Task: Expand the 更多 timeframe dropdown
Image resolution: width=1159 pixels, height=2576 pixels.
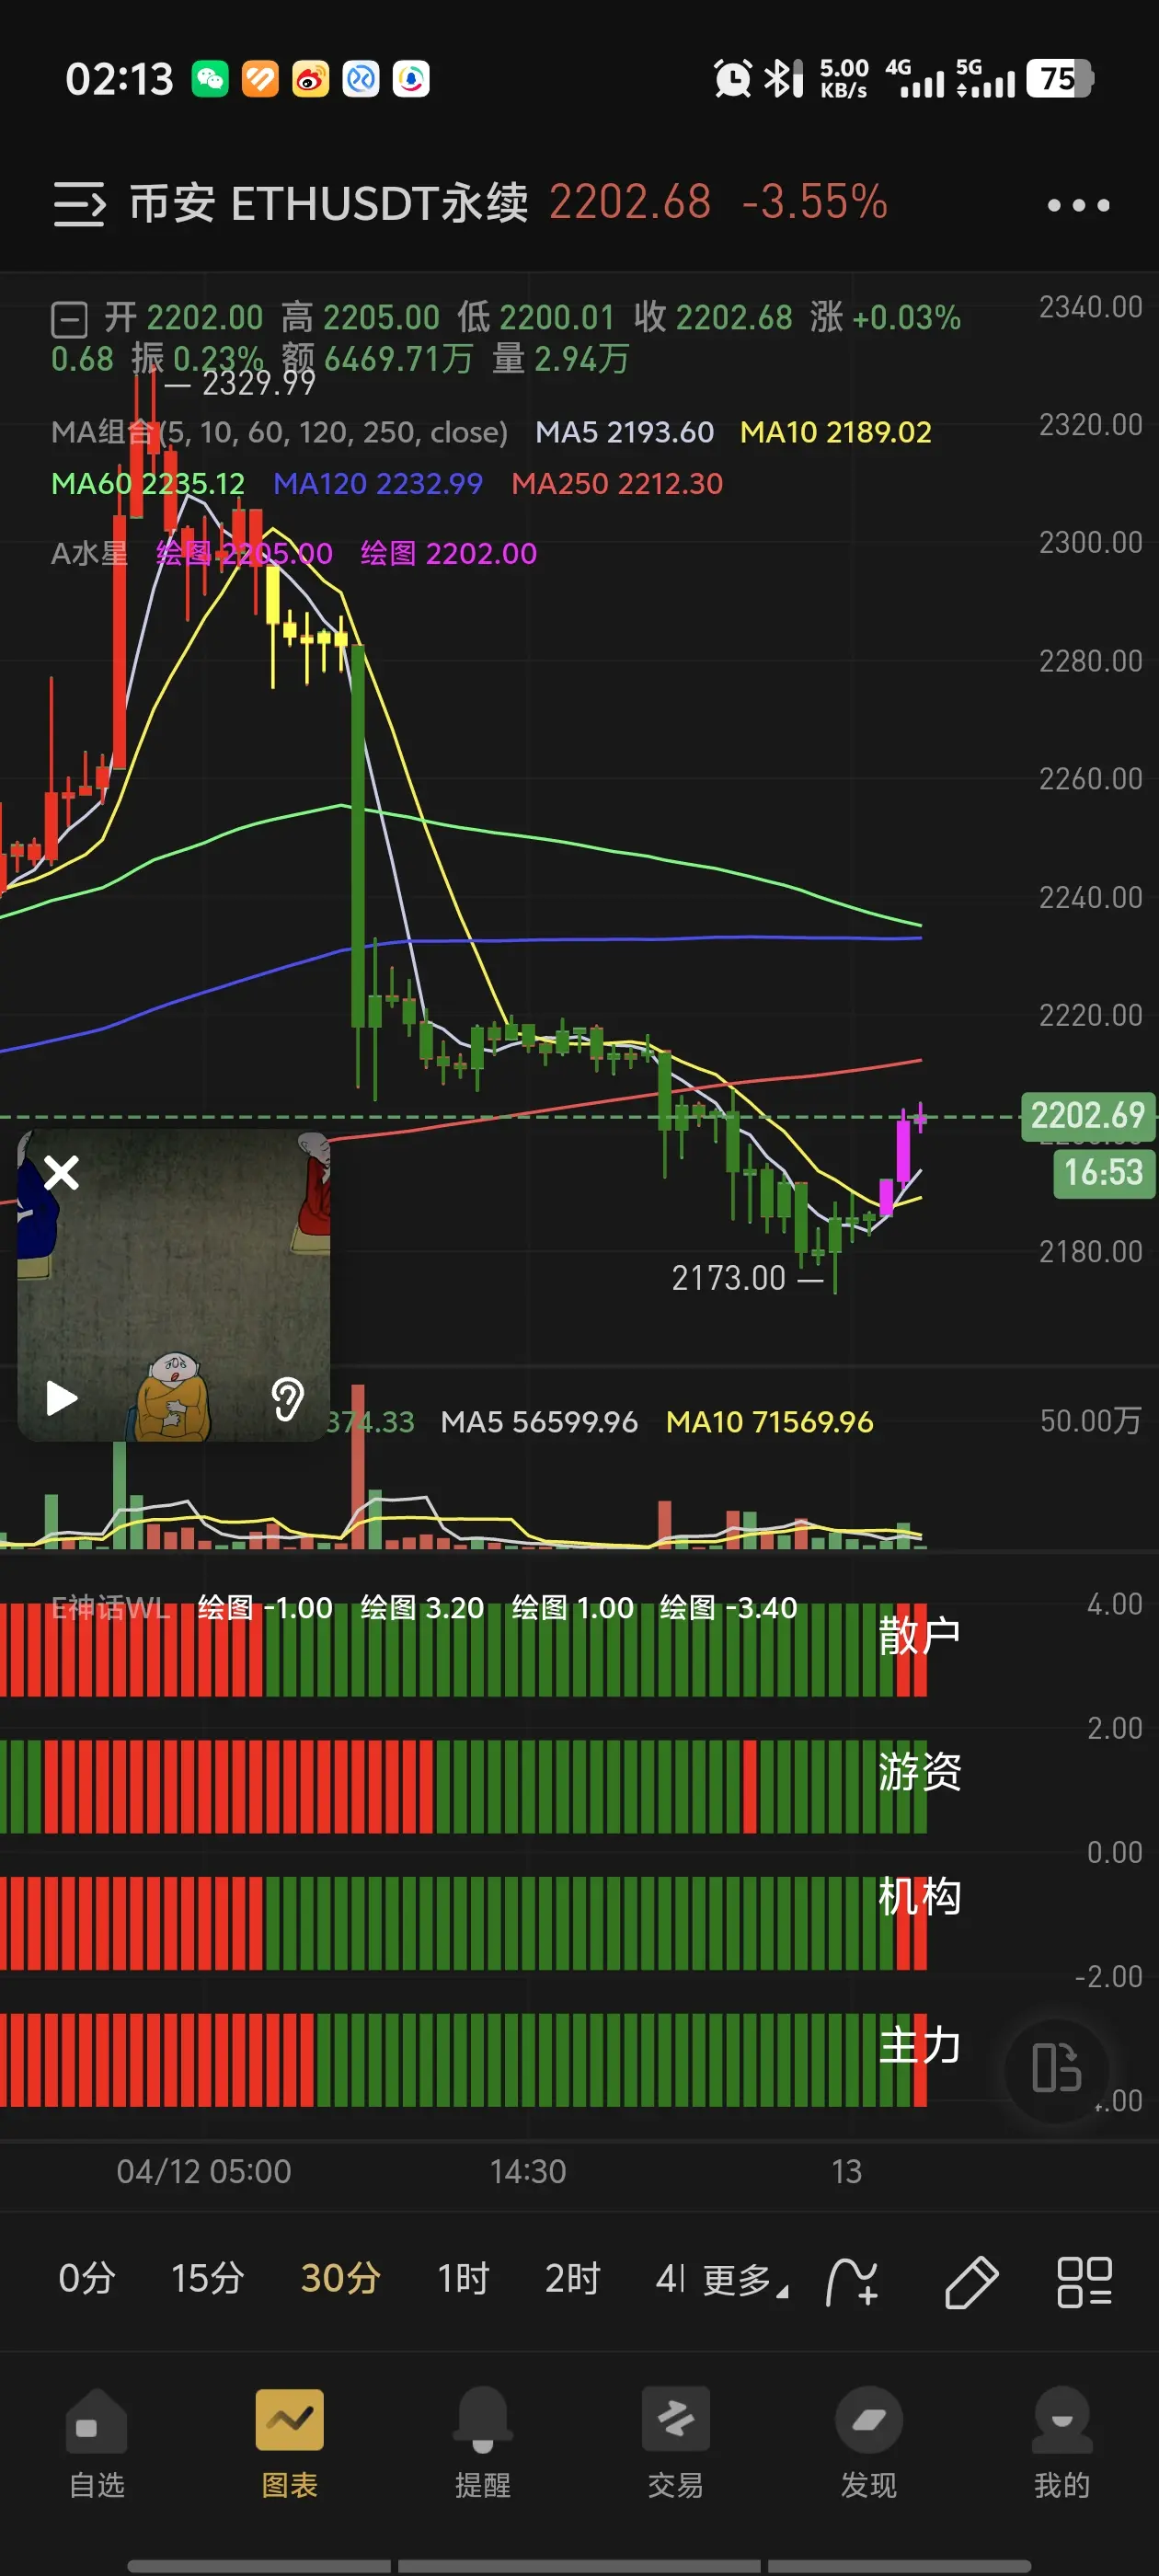Action: pyautogui.click(x=745, y=2281)
